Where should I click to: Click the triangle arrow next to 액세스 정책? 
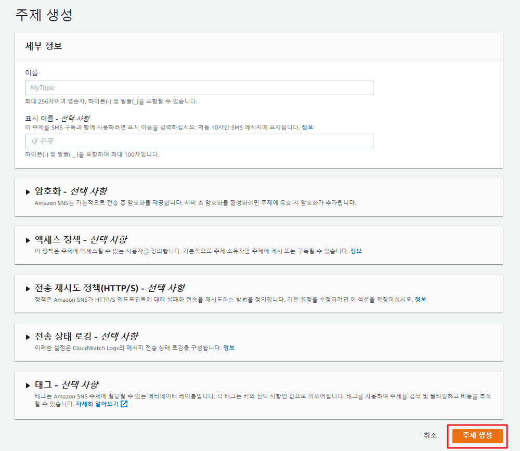pyautogui.click(x=28, y=240)
